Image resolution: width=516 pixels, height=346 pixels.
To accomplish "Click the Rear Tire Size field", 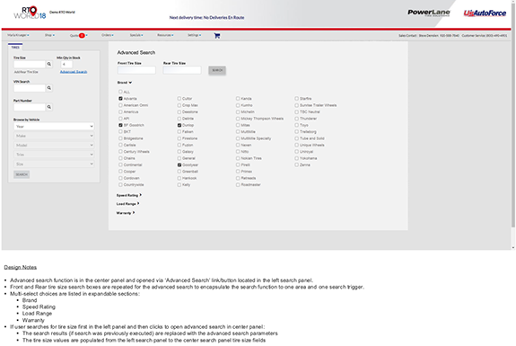I will point(182,70).
